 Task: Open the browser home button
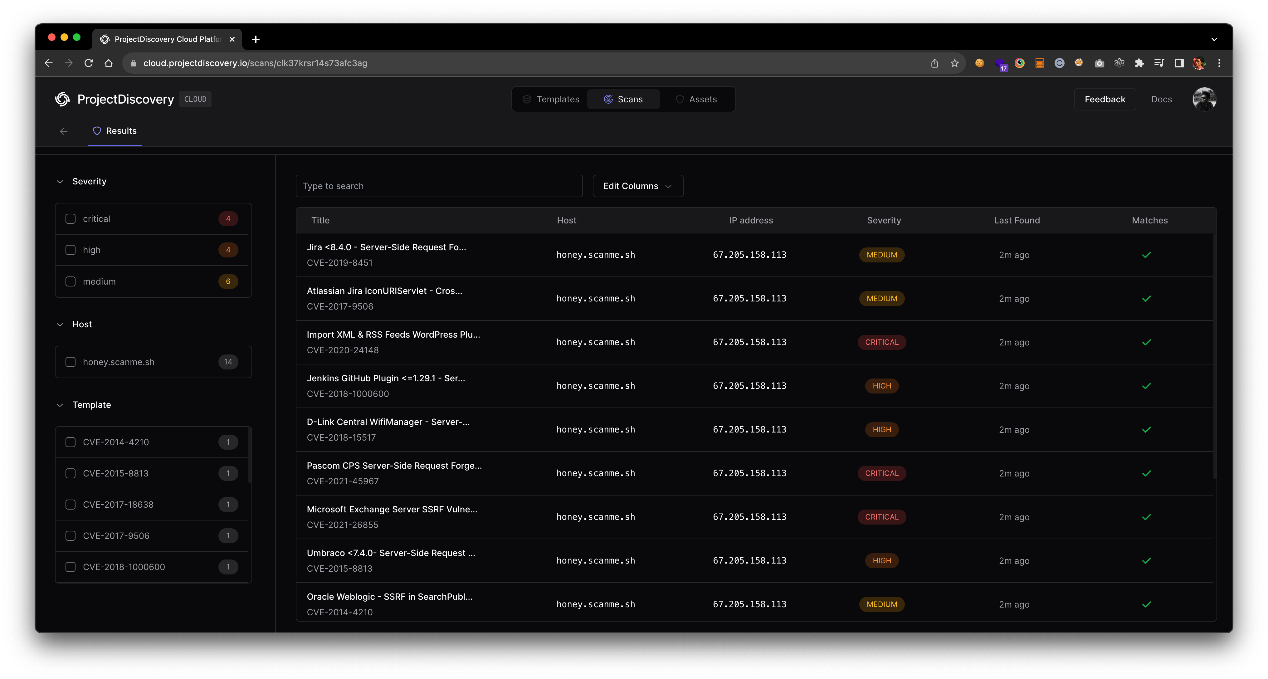click(x=109, y=63)
